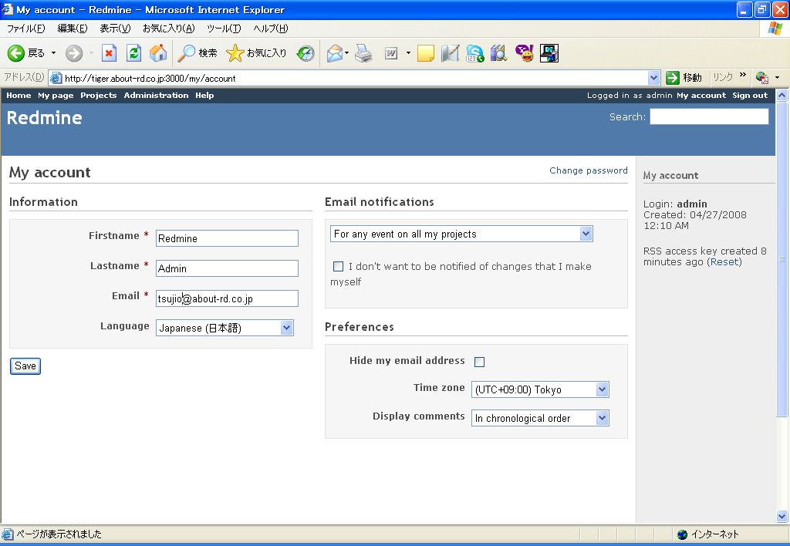
Task: Click the Change password link
Action: click(589, 170)
